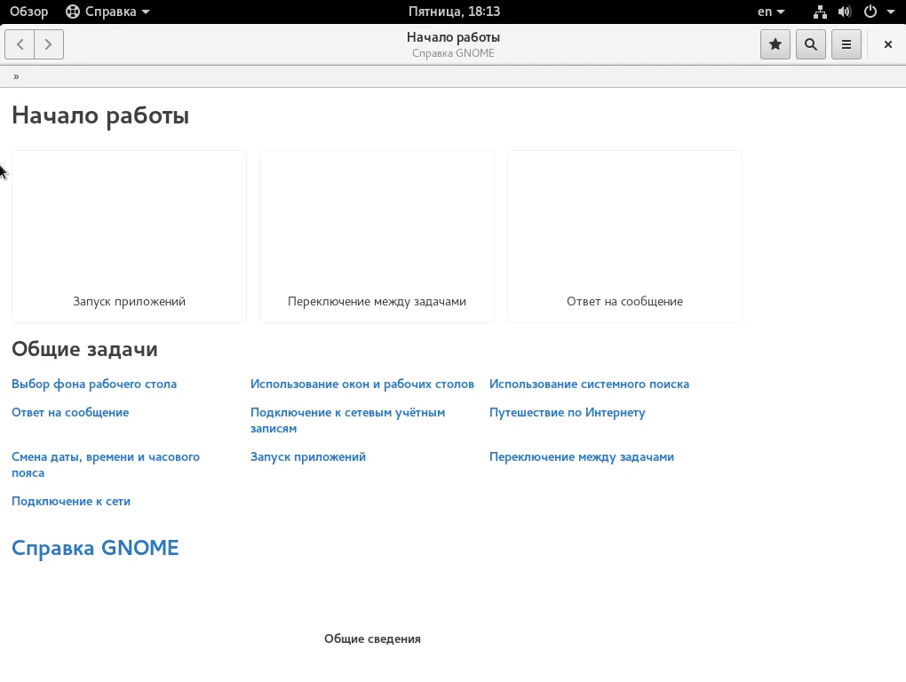Open the hamburger menu button
Screen dimensions: 906x682
click(846, 44)
